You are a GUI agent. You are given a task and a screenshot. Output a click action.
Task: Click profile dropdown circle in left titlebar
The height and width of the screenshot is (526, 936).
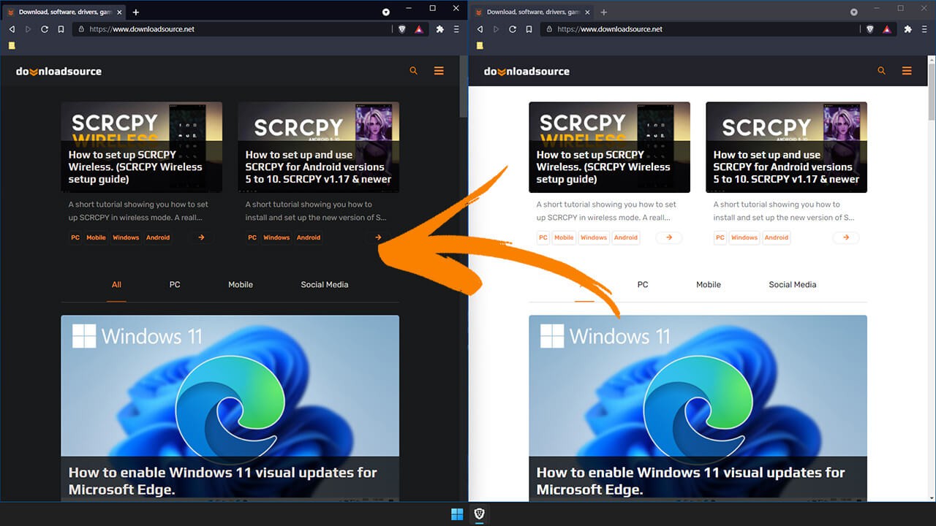[386, 12]
